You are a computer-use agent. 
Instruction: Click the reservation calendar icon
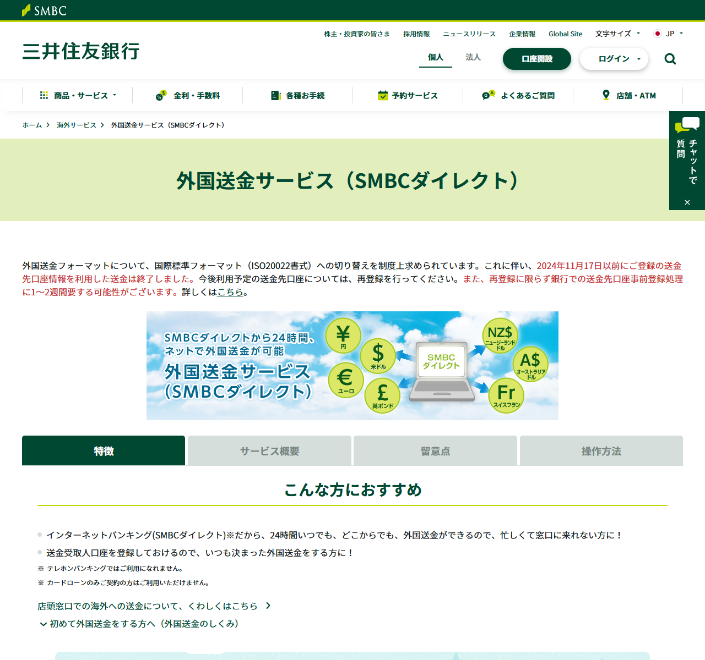coord(383,95)
